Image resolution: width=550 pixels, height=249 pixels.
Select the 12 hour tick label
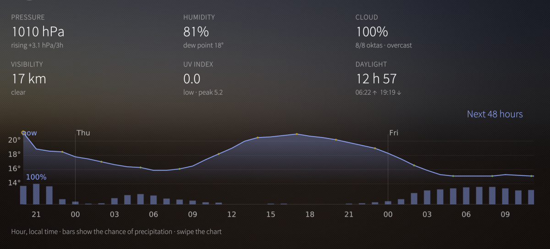[x=231, y=214]
